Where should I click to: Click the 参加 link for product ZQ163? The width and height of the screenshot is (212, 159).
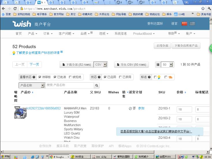pos(141,108)
